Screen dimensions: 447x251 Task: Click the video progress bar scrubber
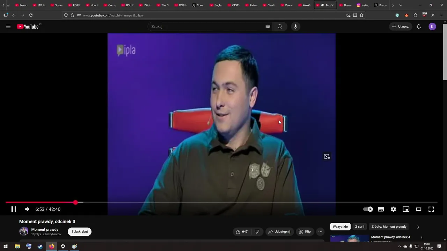(x=76, y=203)
